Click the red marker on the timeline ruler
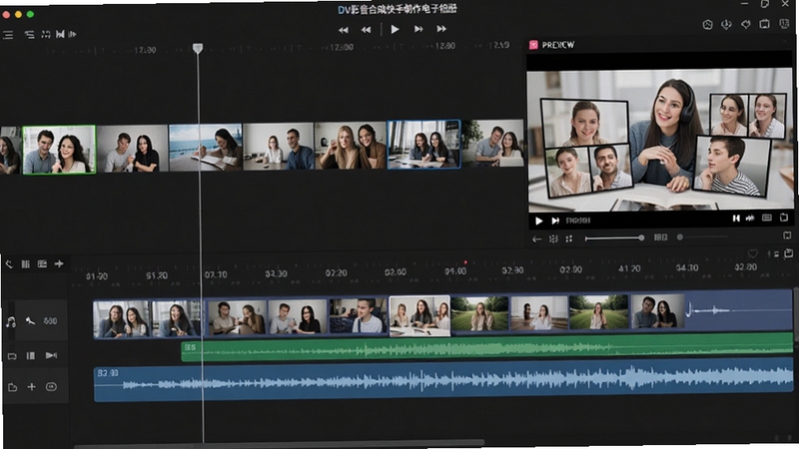The image size is (799, 449). pyautogui.click(x=465, y=262)
